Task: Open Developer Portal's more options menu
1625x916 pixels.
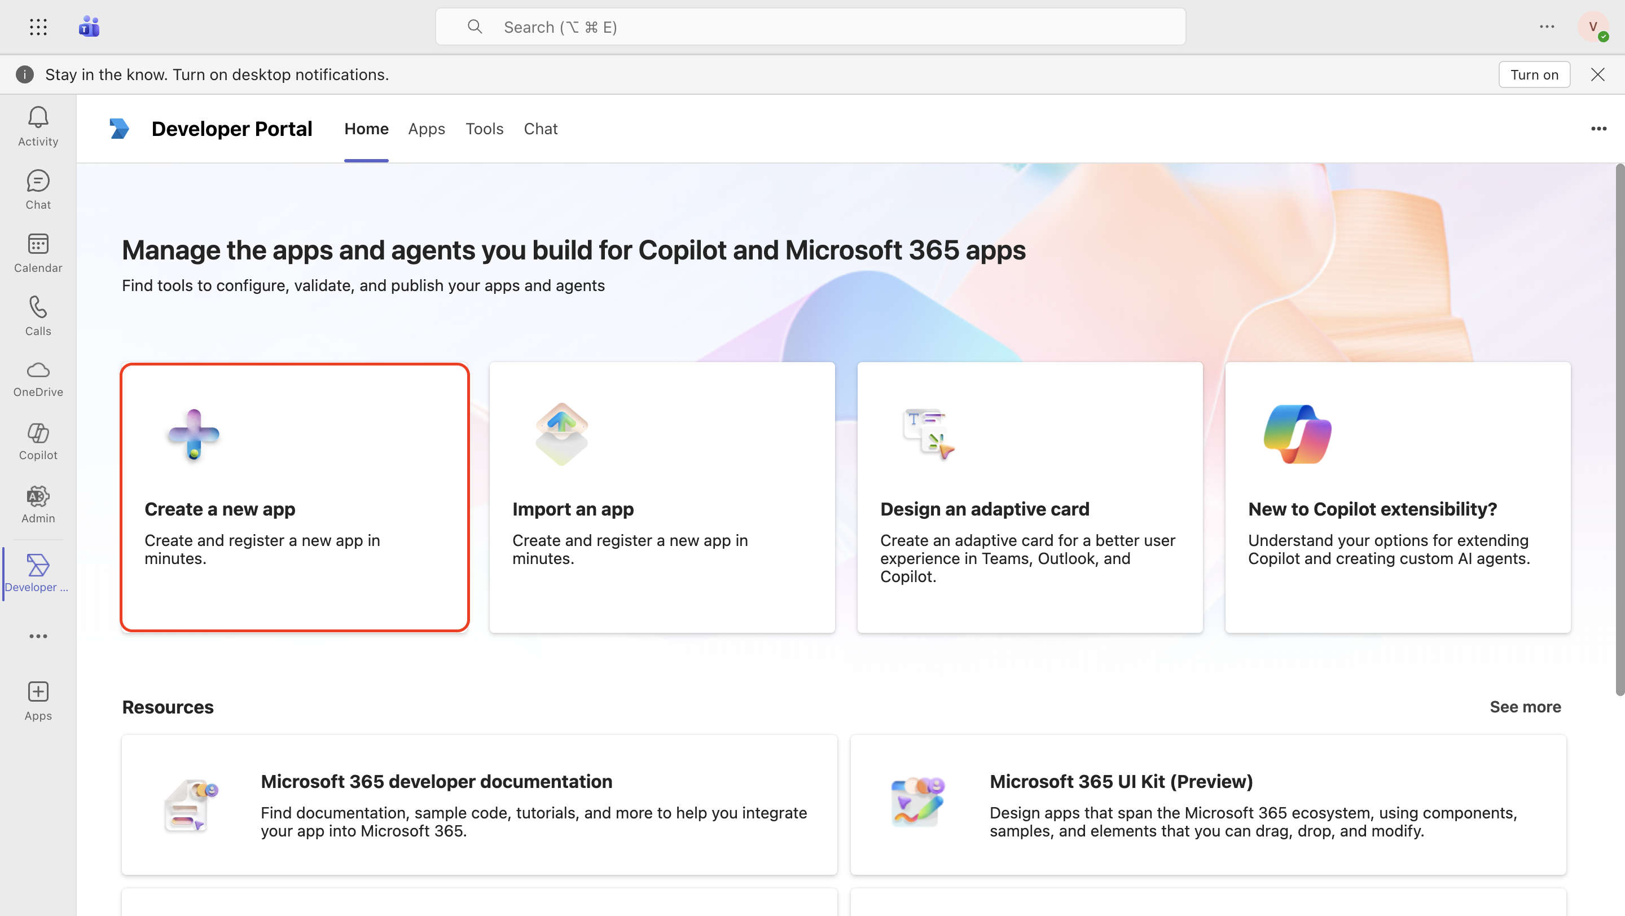Action: [x=1599, y=129]
